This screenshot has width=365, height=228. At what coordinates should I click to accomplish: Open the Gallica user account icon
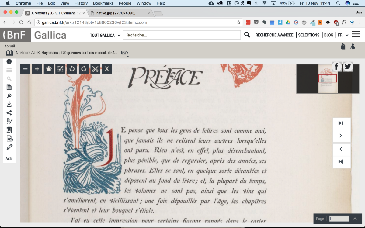pos(353,47)
